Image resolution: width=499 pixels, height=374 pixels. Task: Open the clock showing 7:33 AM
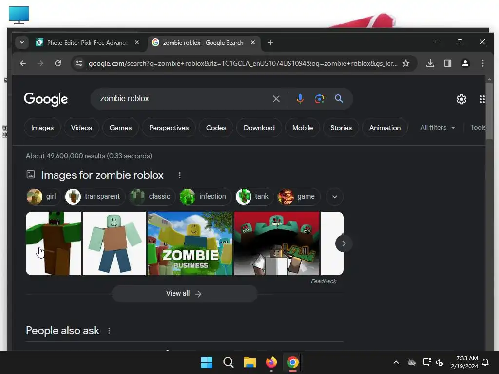click(464, 362)
